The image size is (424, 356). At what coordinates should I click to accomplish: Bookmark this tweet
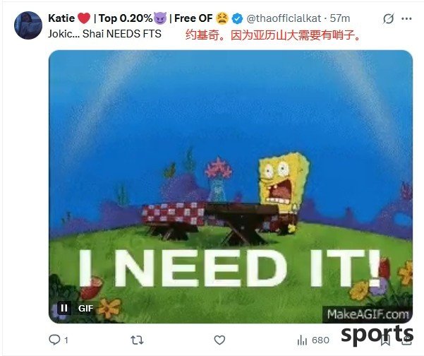coord(385,340)
